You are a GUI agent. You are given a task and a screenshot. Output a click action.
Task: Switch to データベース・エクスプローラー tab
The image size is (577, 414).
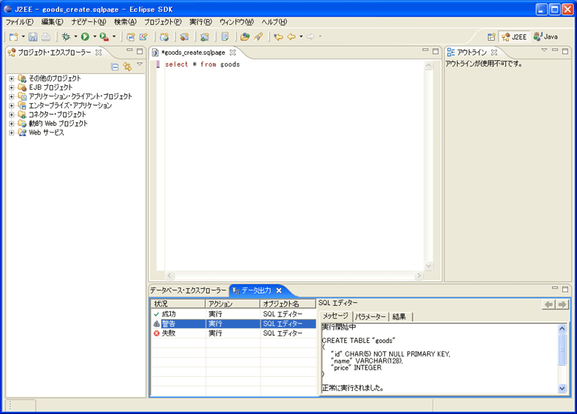[188, 290]
